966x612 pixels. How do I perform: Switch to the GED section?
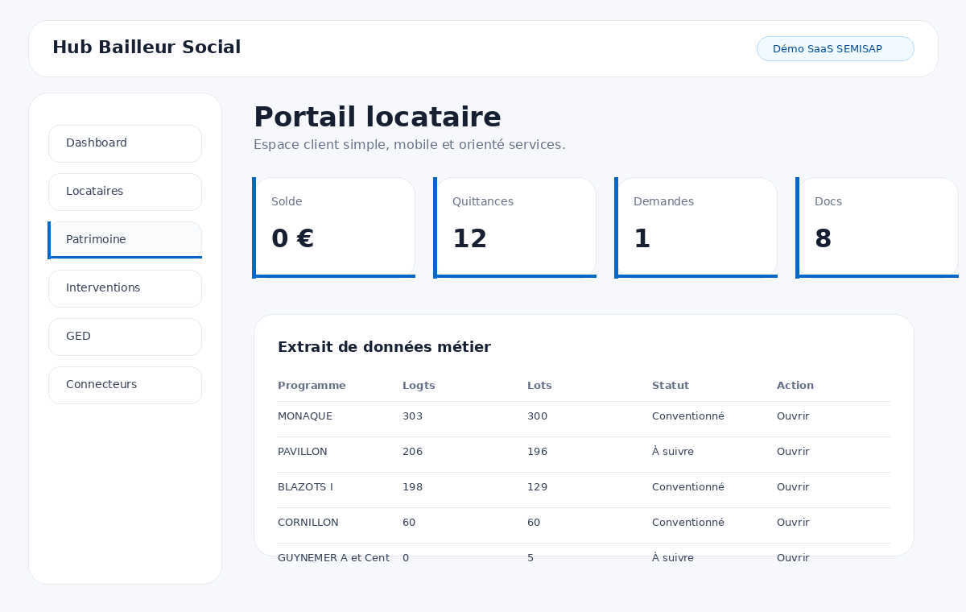coord(125,337)
